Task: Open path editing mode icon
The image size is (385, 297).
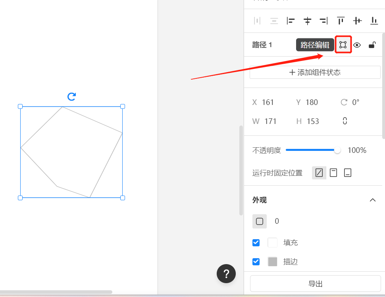Action: [343, 45]
